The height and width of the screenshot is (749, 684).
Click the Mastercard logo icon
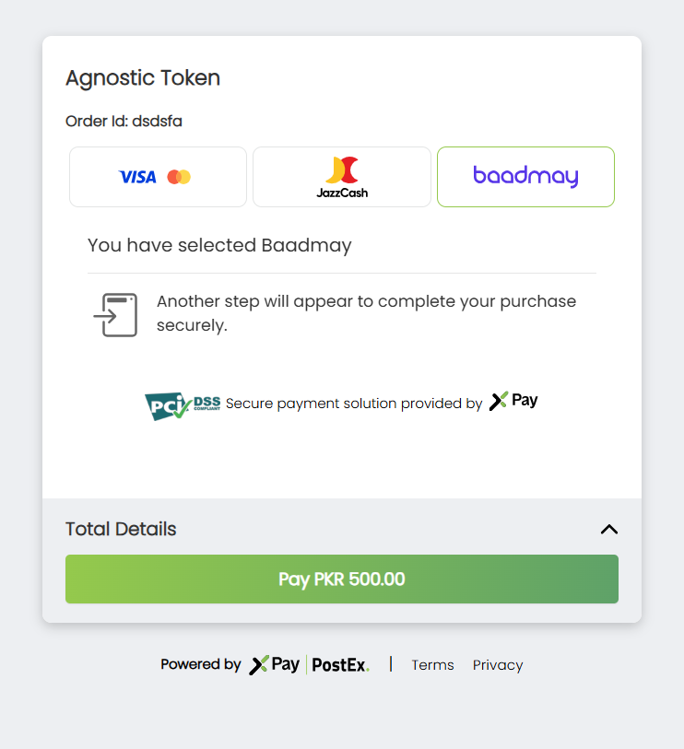pos(179,177)
